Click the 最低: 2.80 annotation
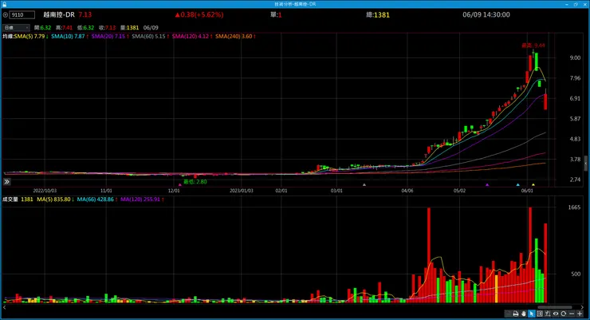Image resolution: width=590 pixels, height=320 pixels. click(x=195, y=181)
